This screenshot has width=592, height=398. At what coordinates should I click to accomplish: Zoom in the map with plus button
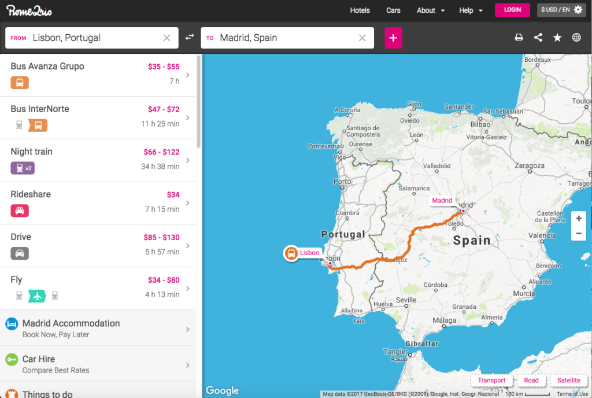point(578,219)
